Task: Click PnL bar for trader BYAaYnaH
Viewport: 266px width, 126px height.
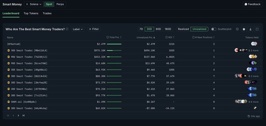Action: pyautogui.click(x=114, y=44)
